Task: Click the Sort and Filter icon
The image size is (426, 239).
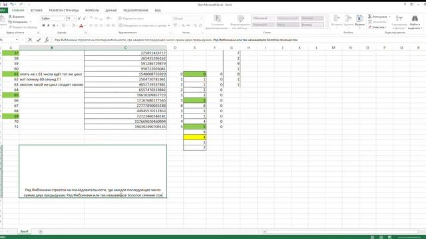Action: (x=399, y=19)
